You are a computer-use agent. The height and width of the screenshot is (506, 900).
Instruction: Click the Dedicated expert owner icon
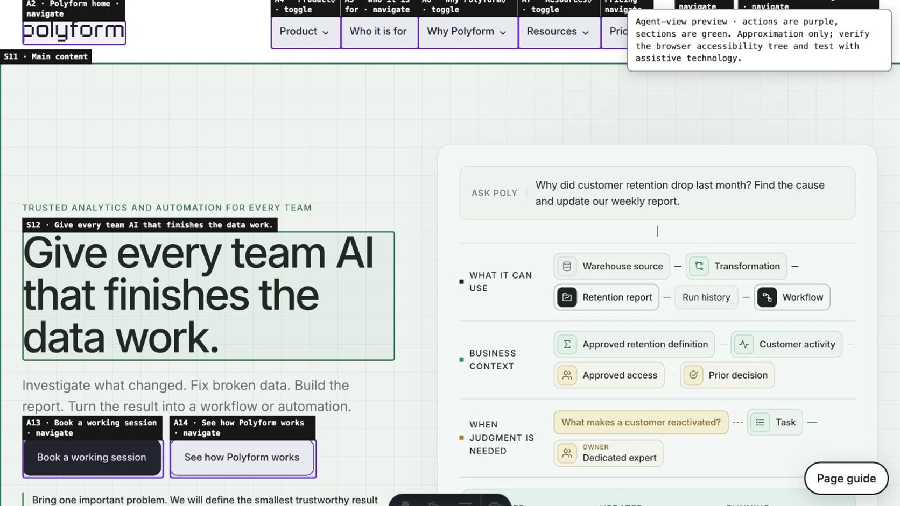pyautogui.click(x=567, y=453)
